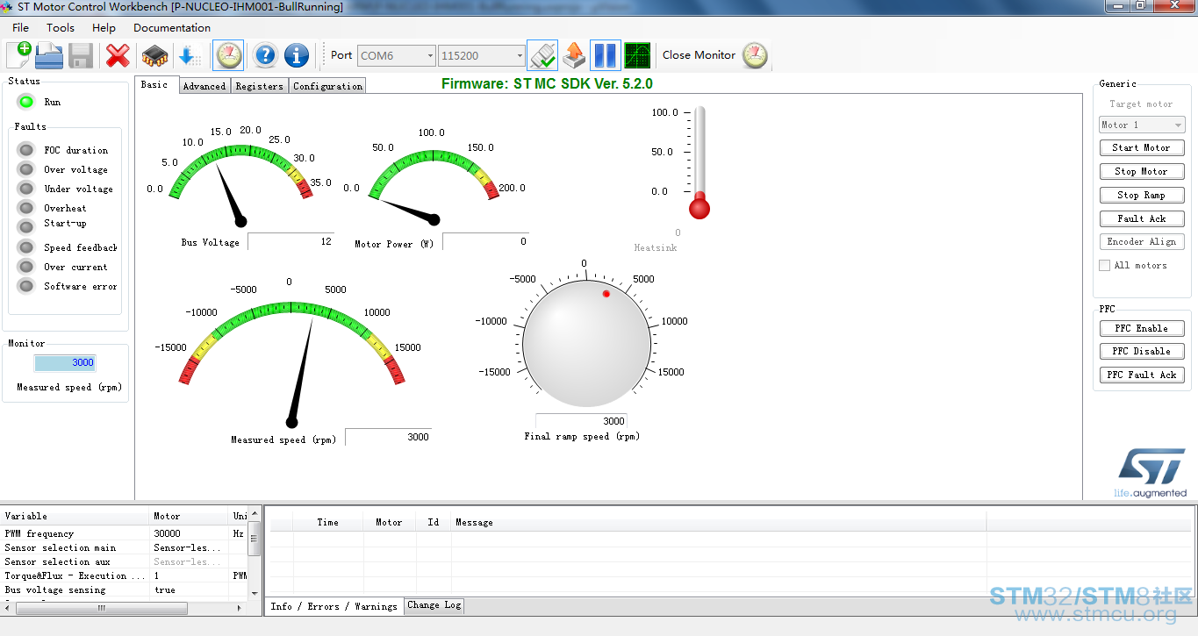Open the COM6 port dropdown
The image size is (1198, 636).
pos(396,55)
